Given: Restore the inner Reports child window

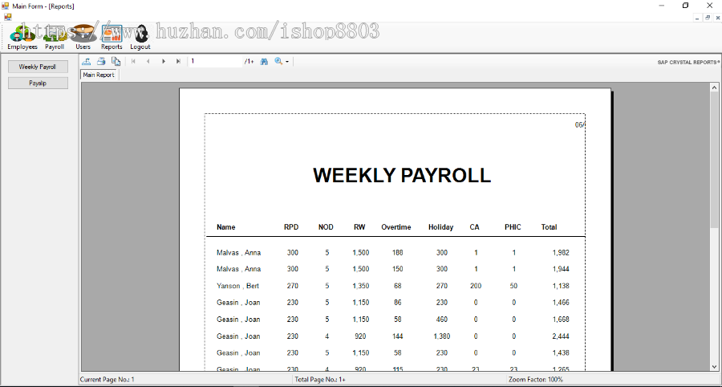Looking at the screenshot, I should (x=707, y=17).
